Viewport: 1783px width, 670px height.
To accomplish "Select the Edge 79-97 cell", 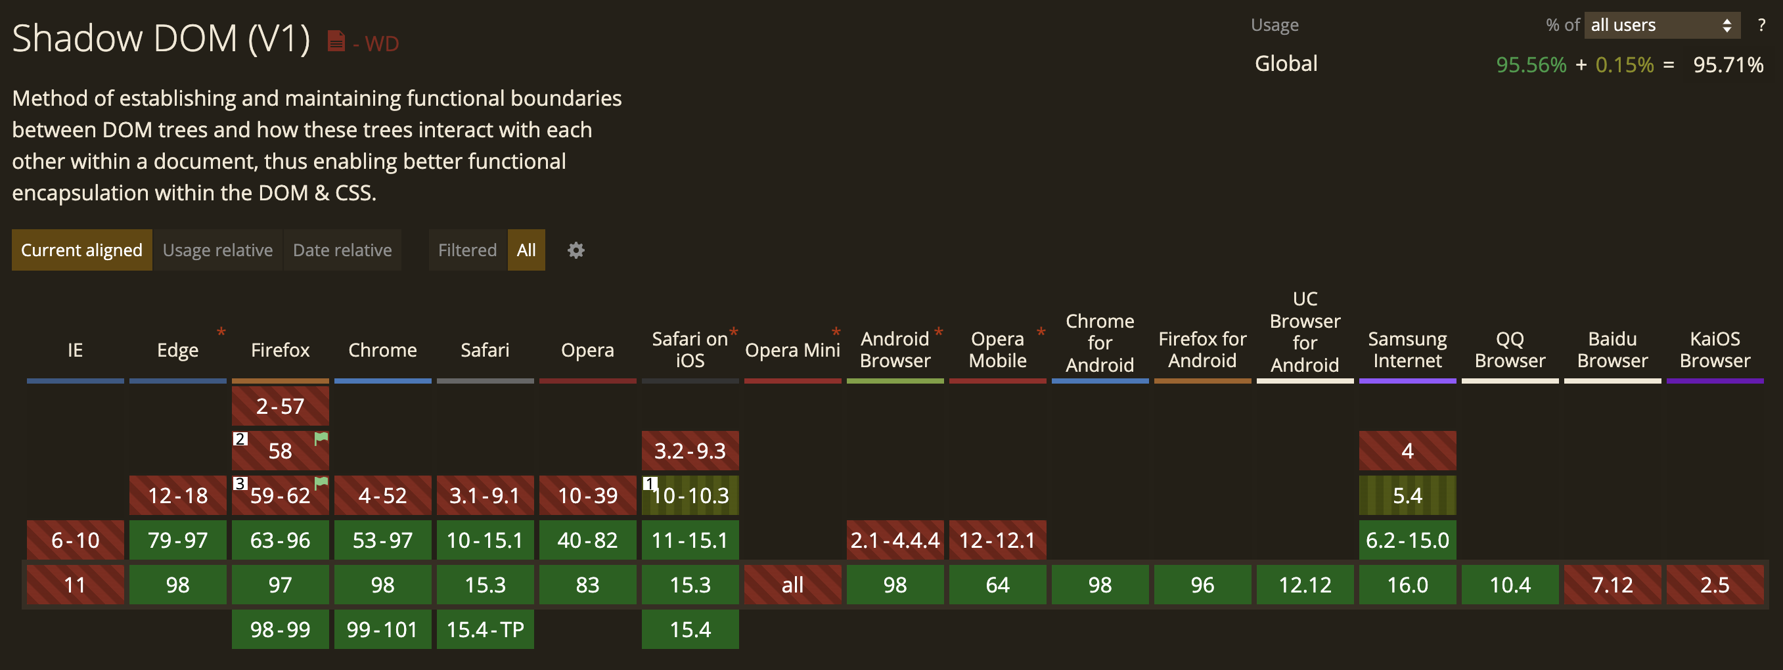I will (x=178, y=540).
